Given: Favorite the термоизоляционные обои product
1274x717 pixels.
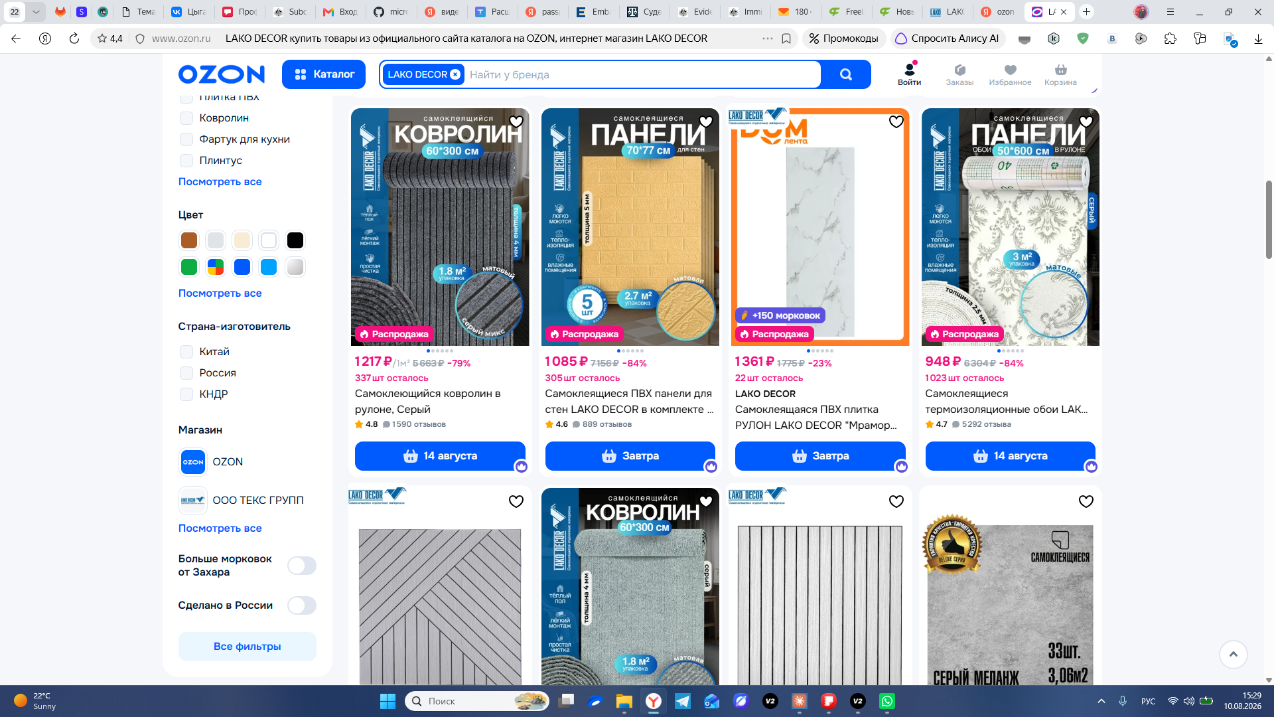Looking at the screenshot, I should (x=1086, y=121).
